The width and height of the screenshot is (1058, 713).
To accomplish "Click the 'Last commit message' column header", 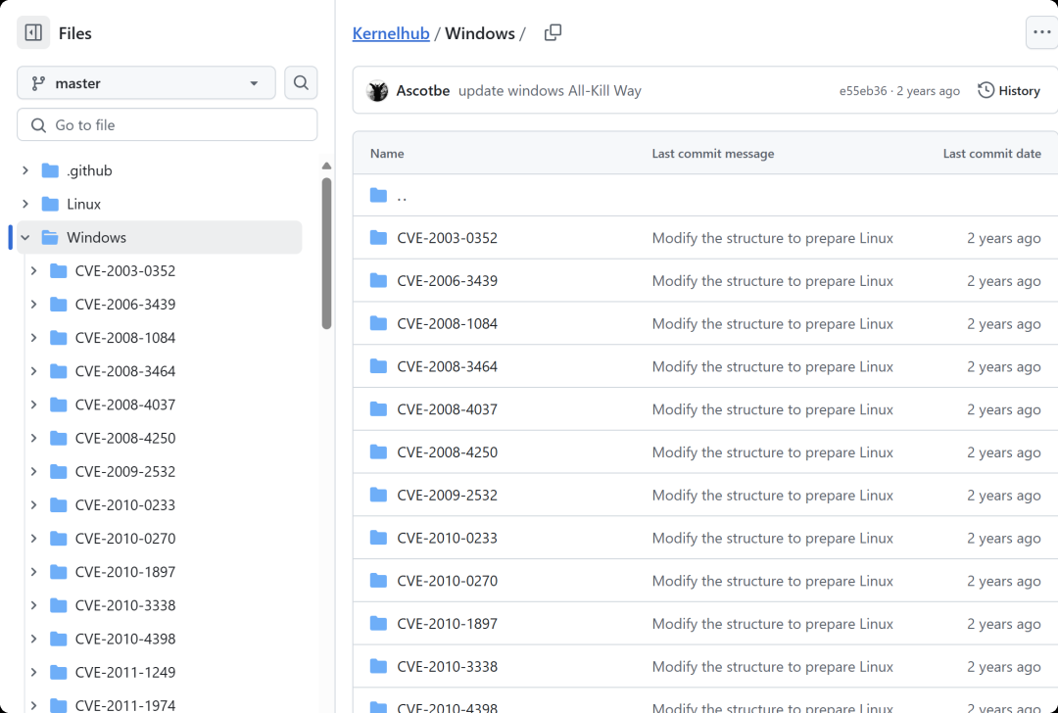I will [712, 153].
